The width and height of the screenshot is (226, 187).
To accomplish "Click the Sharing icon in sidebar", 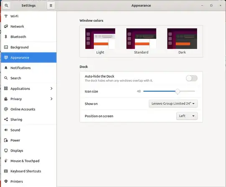I will (x=6, y=119).
